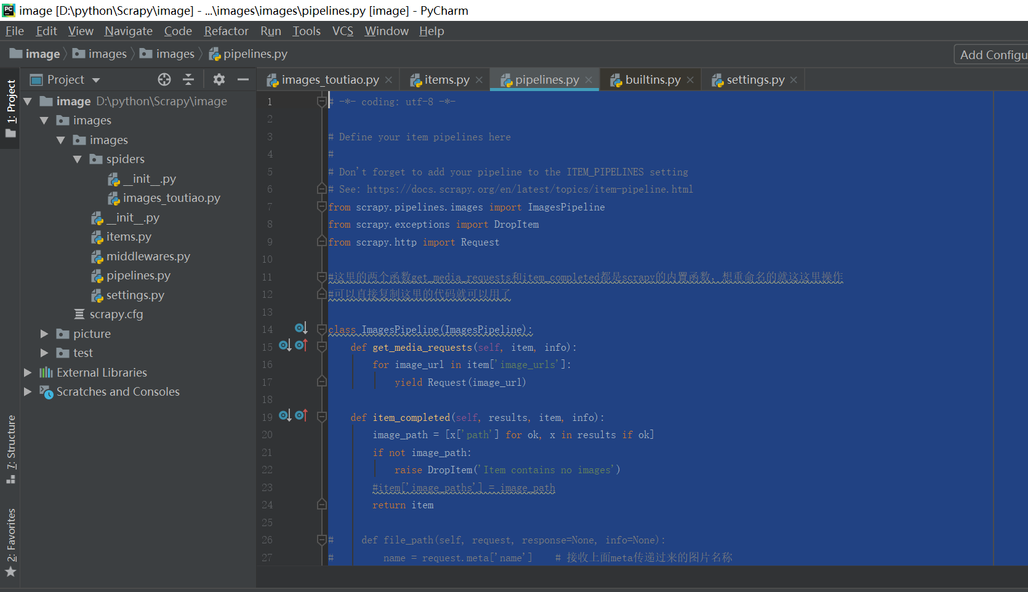
Task: Click the spiders folder icon
Action: (x=96, y=159)
